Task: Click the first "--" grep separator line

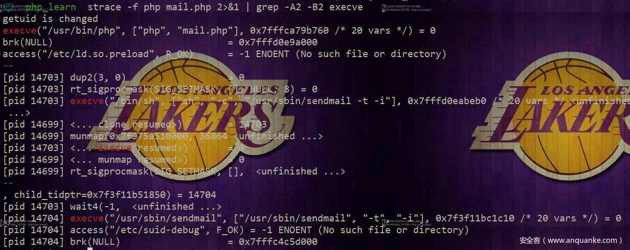Action: pos(8,66)
